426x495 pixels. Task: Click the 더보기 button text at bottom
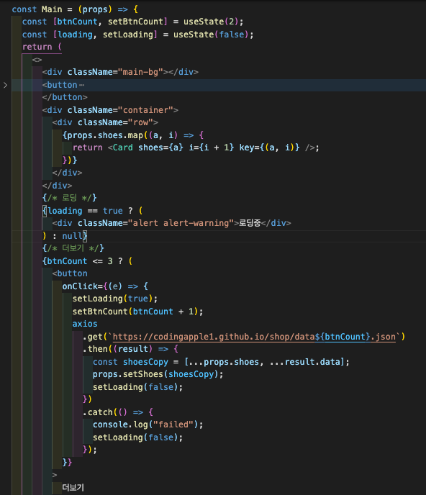pyautogui.click(x=73, y=487)
